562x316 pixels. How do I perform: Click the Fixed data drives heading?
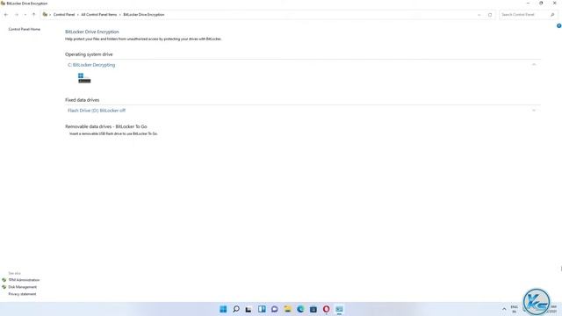[82, 100]
